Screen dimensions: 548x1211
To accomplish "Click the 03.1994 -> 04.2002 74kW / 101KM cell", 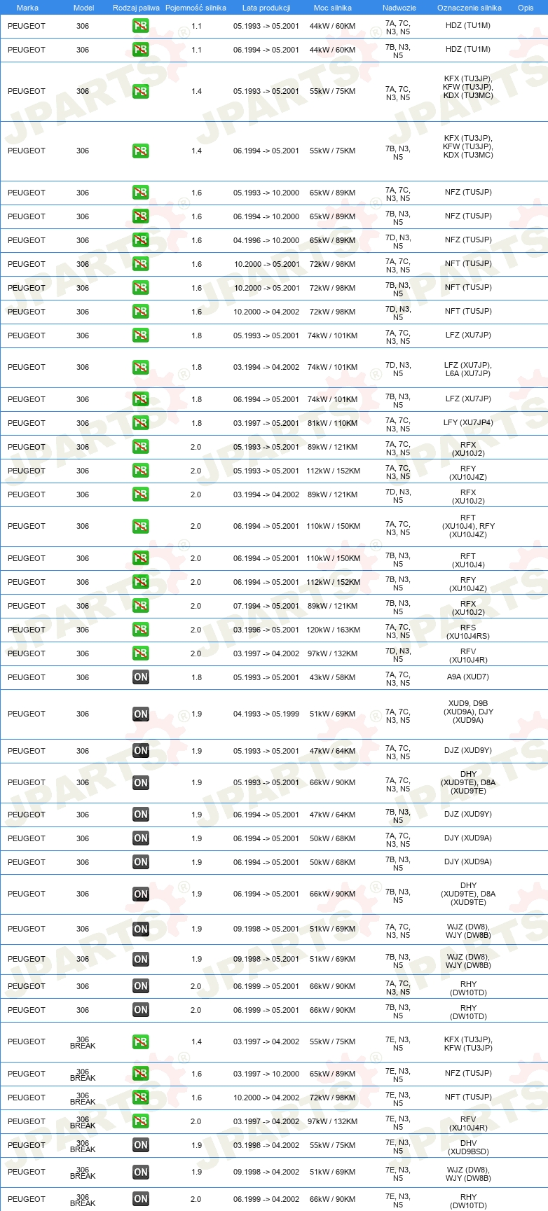I will [333, 367].
